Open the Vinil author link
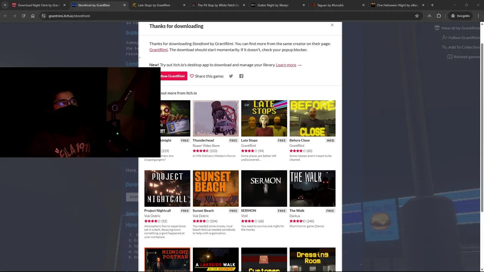Viewport: 484px width, 272px height. (244, 216)
